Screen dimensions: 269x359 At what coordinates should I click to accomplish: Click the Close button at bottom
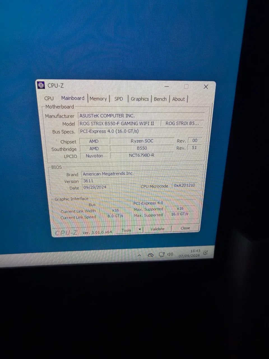pyautogui.click(x=185, y=228)
